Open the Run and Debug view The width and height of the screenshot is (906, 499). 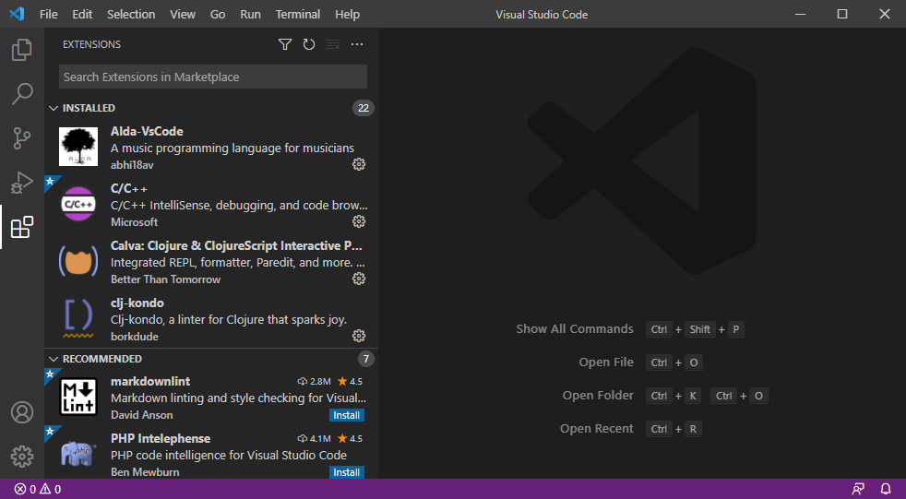[x=22, y=183]
